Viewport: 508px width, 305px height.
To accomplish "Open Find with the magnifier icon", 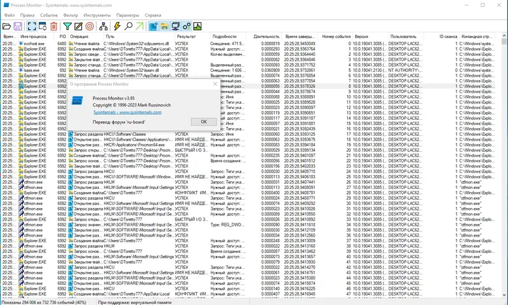I will pos(128,26).
